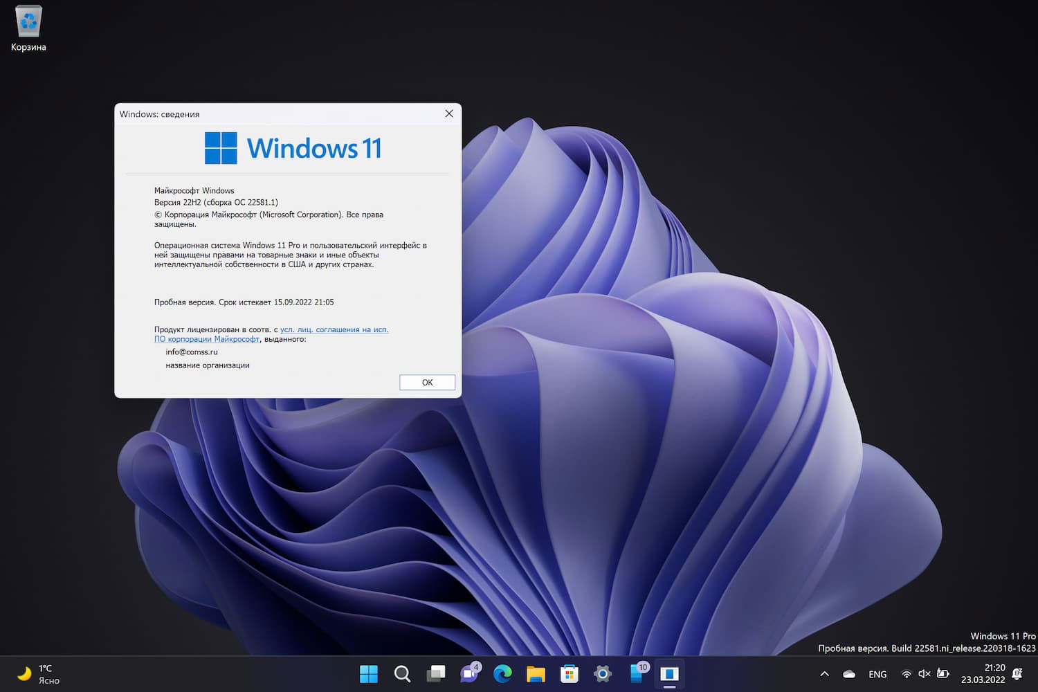Unmute the system volume in the tray

coord(924,673)
